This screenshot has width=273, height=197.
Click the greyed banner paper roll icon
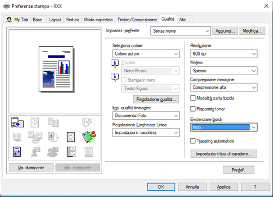click(x=88, y=152)
